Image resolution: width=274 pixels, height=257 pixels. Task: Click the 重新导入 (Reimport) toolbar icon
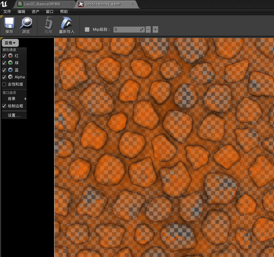67,23
